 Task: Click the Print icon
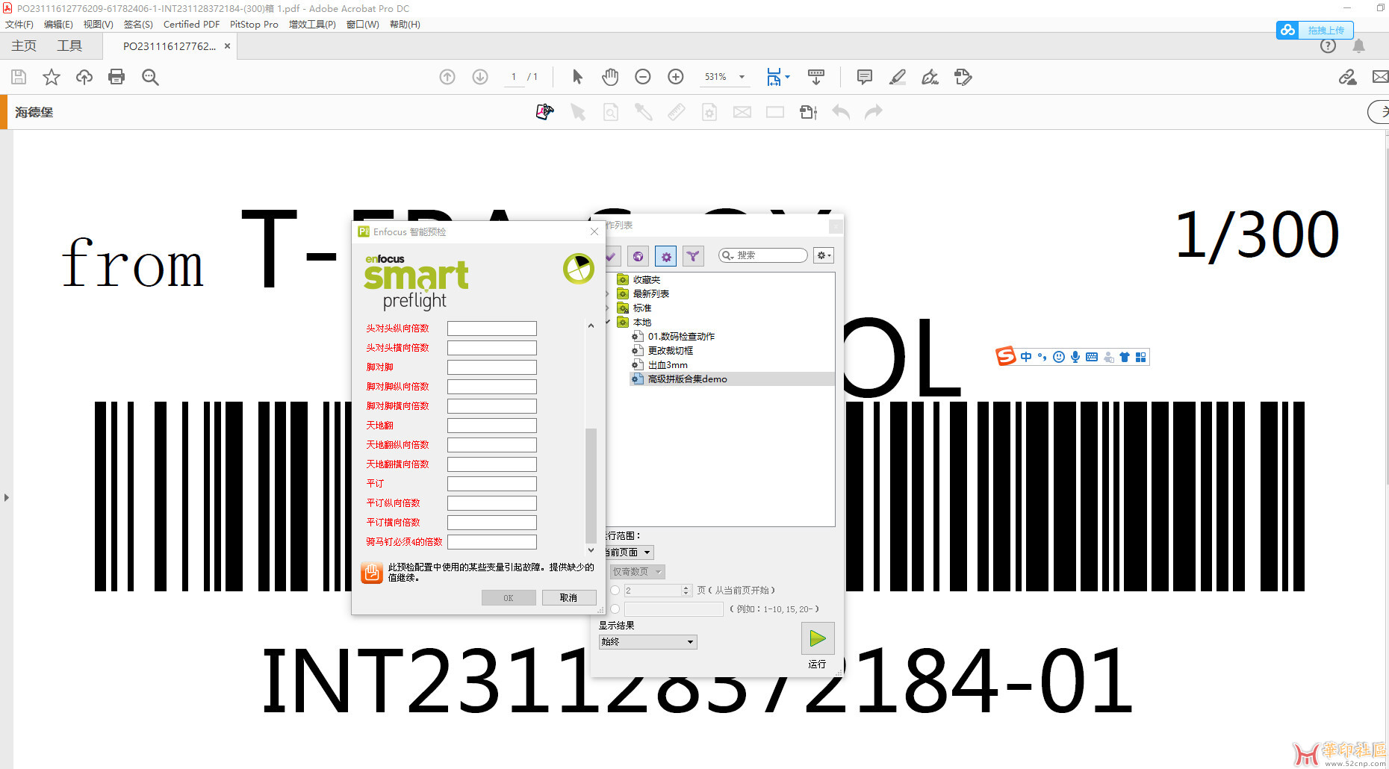pos(116,77)
